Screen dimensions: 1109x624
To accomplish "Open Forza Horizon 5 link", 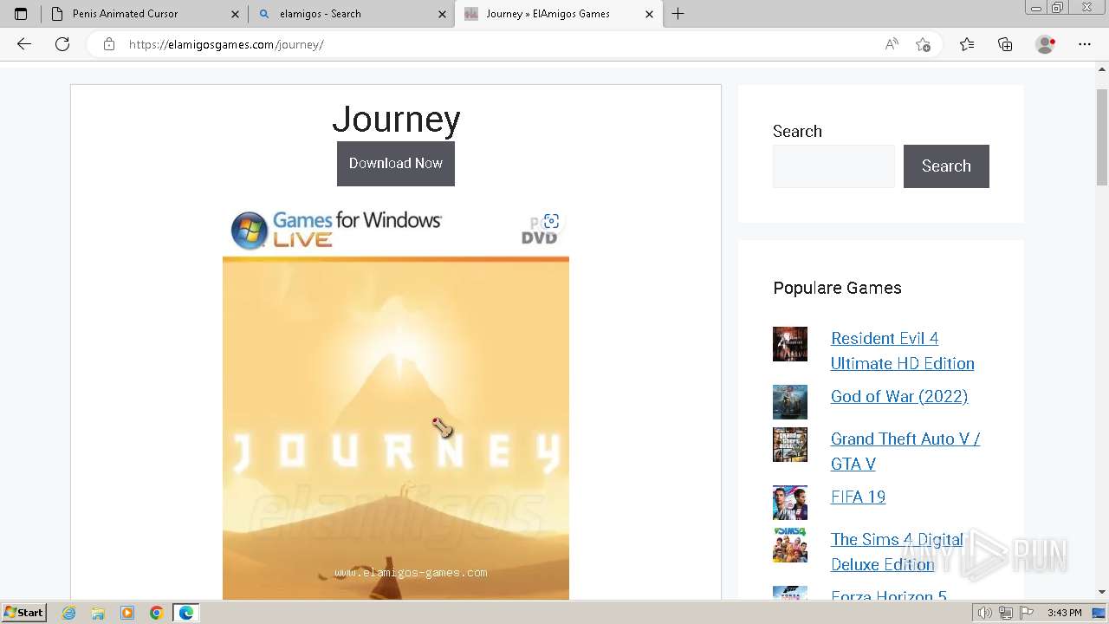I will [x=889, y=596].
